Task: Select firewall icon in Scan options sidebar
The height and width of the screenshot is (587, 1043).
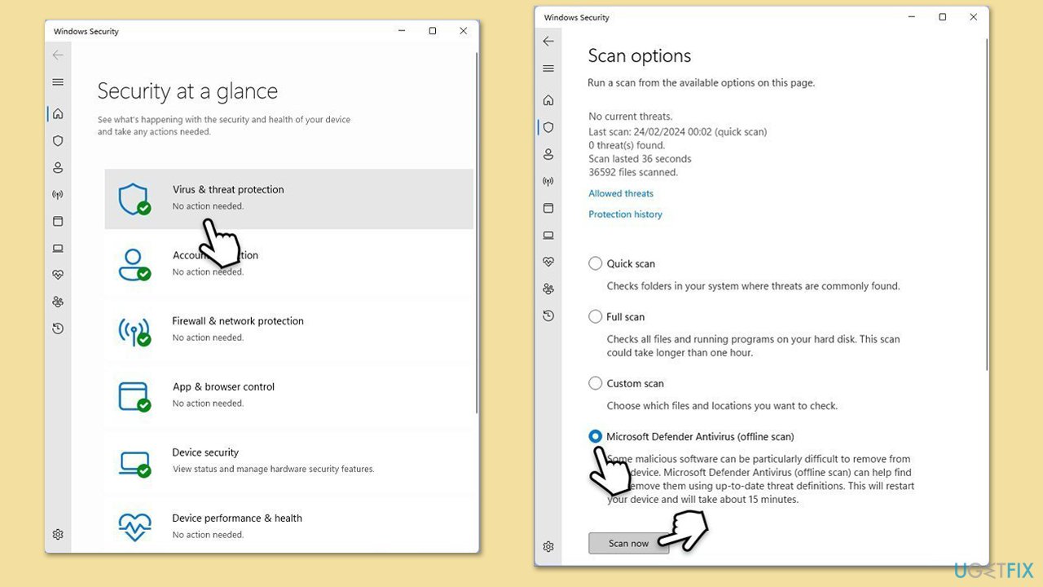Action: pyautogui.click(x=548, y=181)
